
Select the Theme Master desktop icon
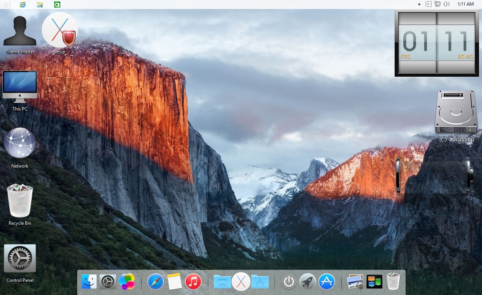pos(20,35)
